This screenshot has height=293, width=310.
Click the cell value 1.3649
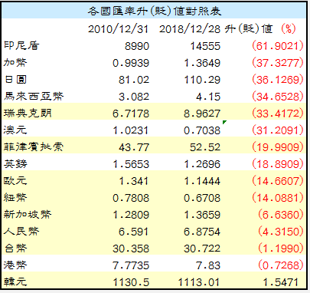(202, 63)
